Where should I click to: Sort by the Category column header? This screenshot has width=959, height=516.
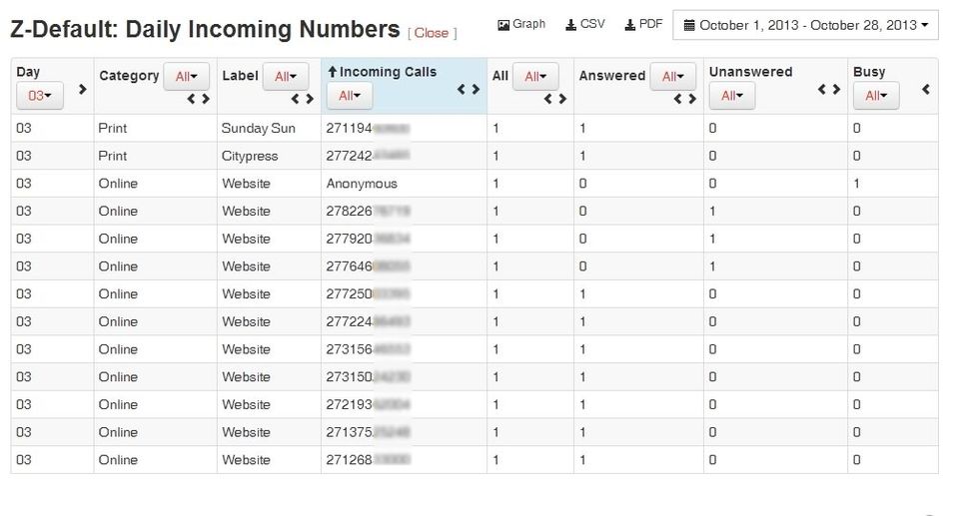click(129, 76)
